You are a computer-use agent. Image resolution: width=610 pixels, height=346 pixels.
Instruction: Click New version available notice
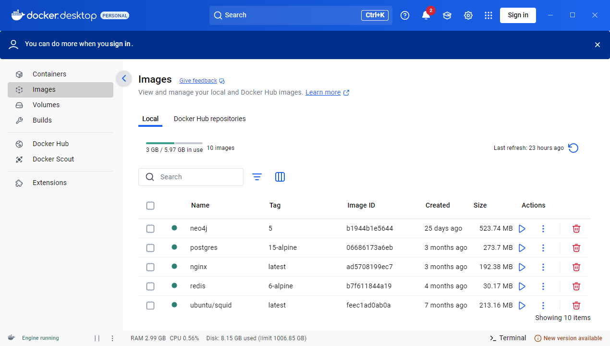click(568, 338)
